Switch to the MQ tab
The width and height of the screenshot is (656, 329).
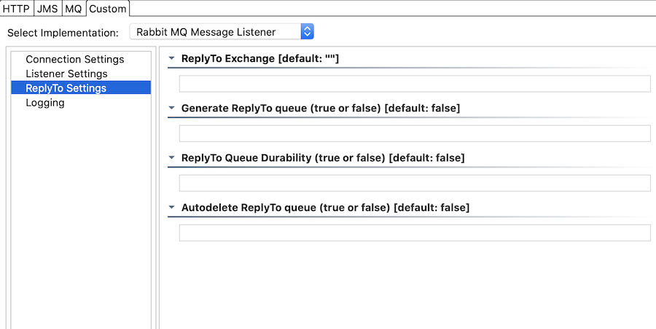click(x=74, y=9)
